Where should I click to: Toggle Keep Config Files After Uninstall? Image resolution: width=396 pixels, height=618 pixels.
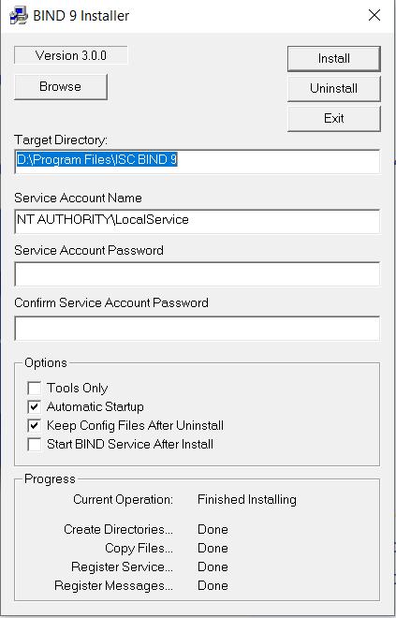(35, 426)
